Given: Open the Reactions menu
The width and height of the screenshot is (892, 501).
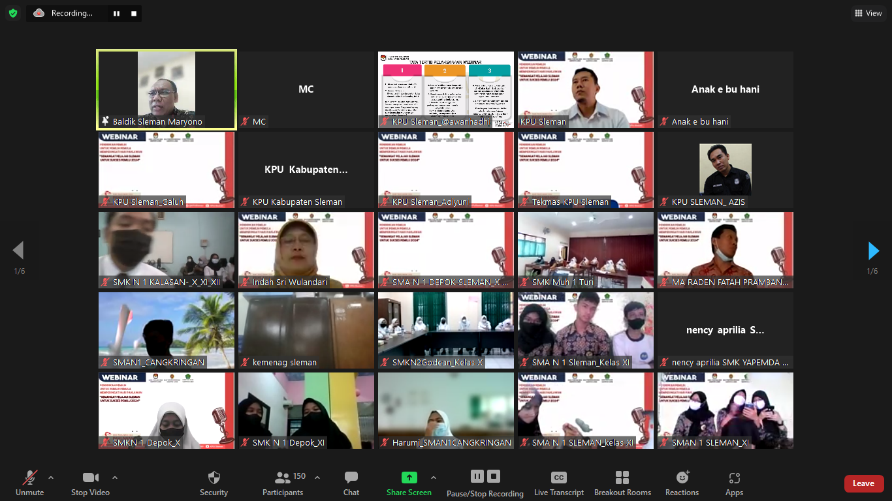Looking at the screenshot, I should (682, 478).
